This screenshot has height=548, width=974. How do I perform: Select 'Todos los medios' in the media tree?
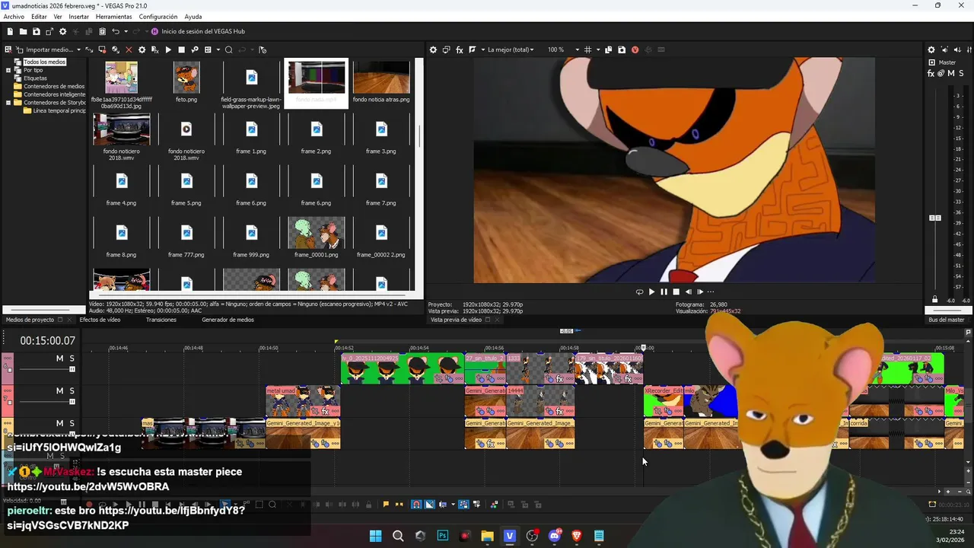click(44, 62)
